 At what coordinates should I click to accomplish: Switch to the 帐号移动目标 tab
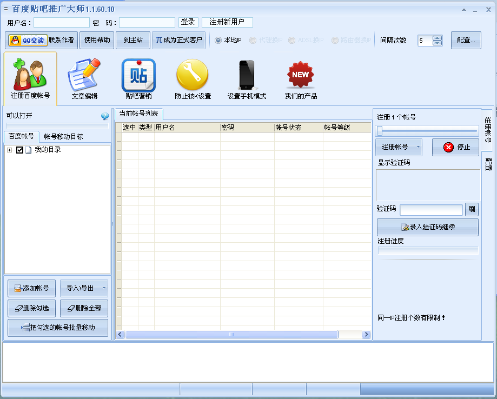tap(63, 136)
